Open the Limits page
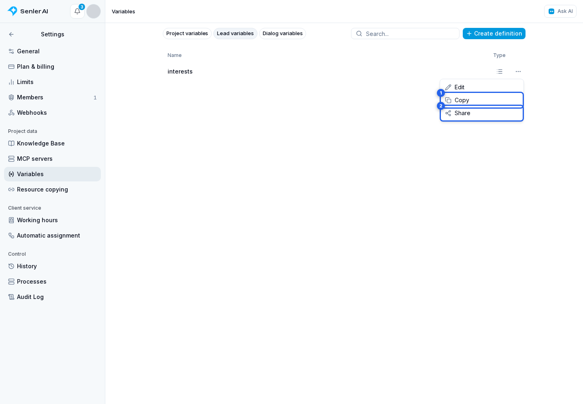583x404 pixels. (x=53, y=82)
